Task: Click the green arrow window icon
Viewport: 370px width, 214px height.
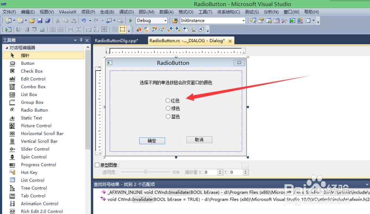Action: (x=292, y=21)
